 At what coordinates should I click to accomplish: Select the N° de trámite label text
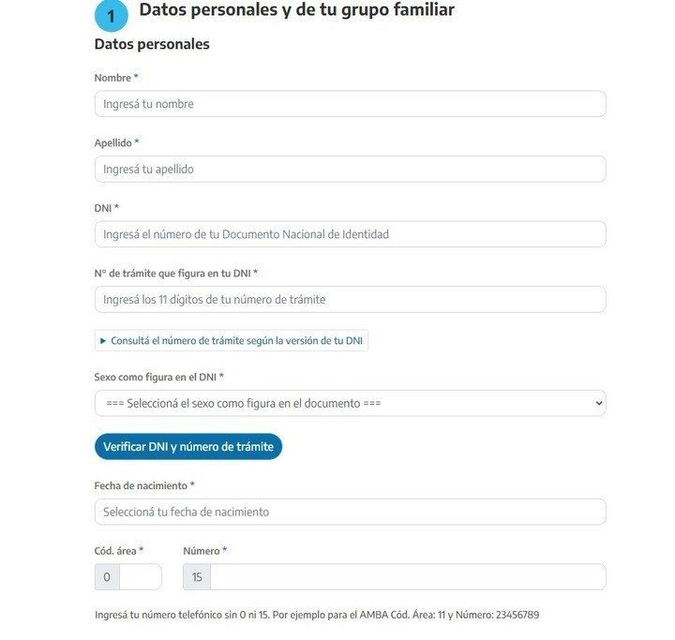coord(172,273)
